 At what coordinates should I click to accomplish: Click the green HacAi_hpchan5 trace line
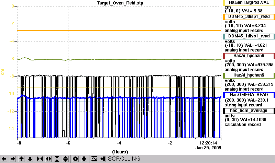pyautogui.click(x=119, y=59)
